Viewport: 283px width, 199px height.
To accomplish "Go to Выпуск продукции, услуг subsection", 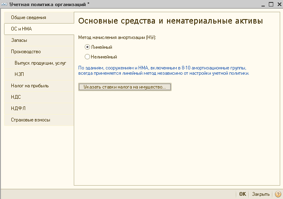I will 39,63.
